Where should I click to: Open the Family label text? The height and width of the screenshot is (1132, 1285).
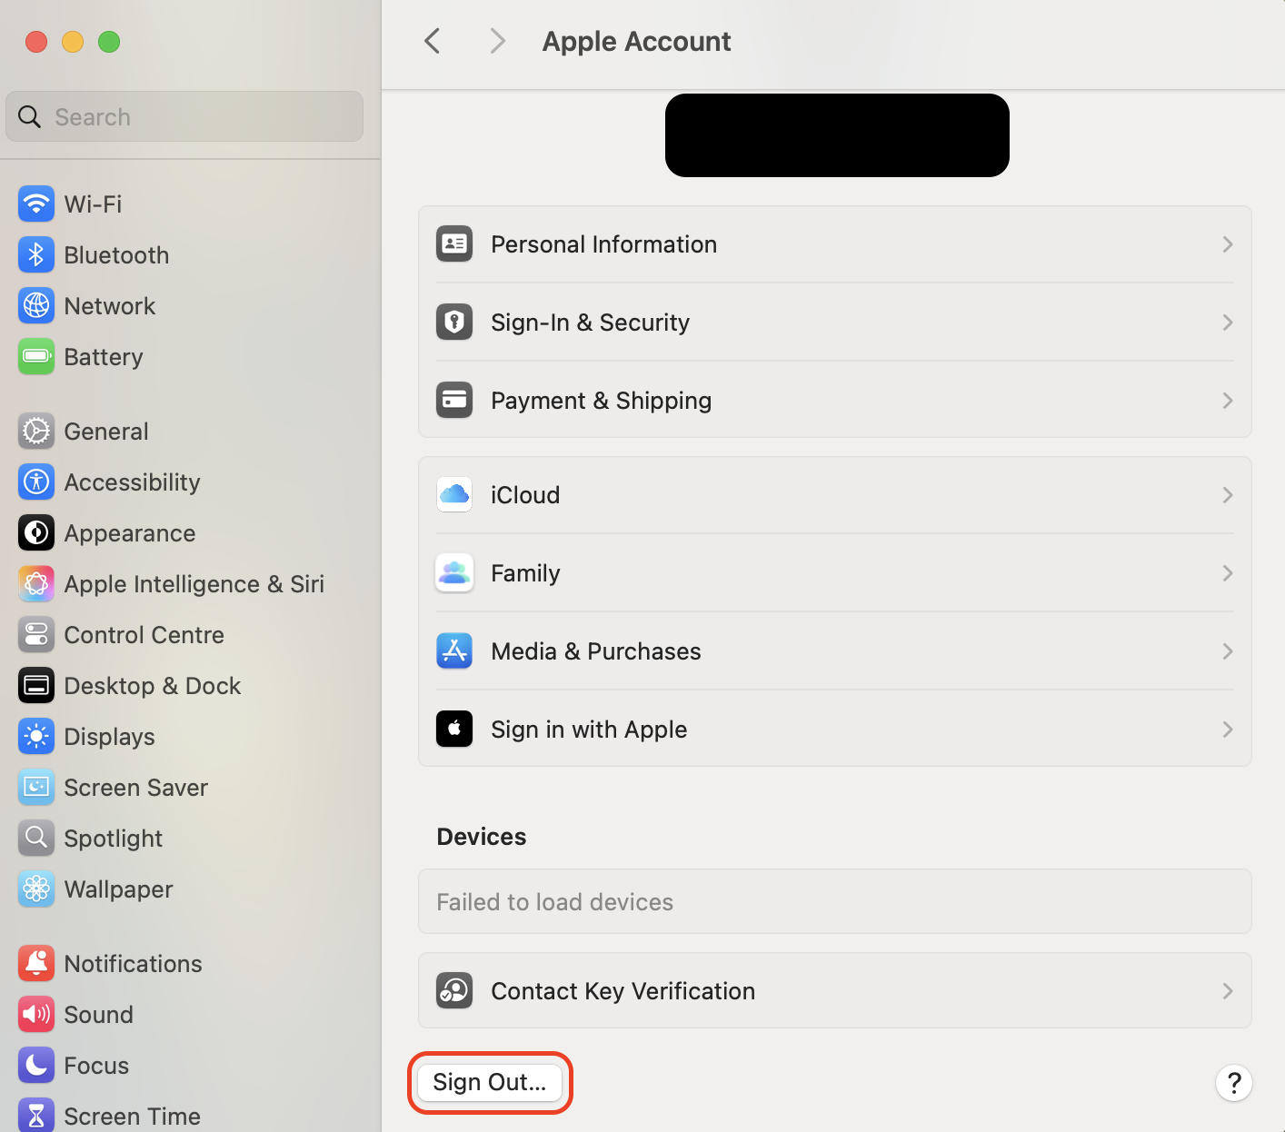click(x=525, y=573)
